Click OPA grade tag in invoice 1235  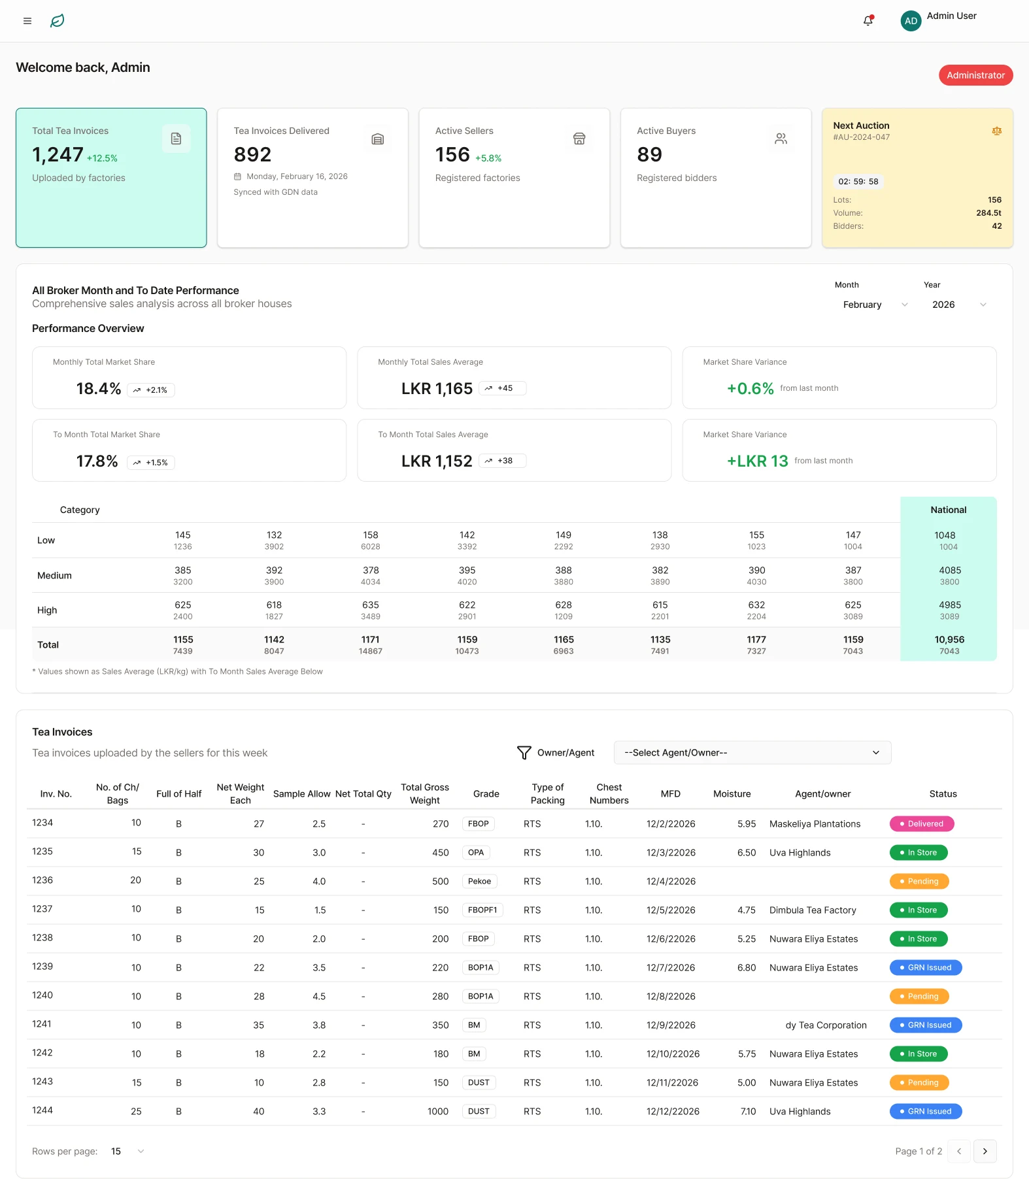click(x=476, y=853)
